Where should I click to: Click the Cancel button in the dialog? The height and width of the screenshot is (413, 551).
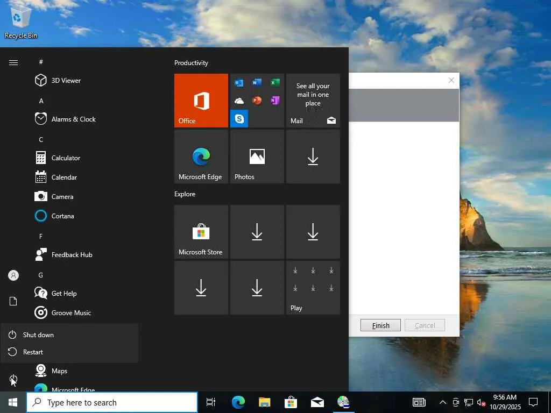(x=425, y=325)
